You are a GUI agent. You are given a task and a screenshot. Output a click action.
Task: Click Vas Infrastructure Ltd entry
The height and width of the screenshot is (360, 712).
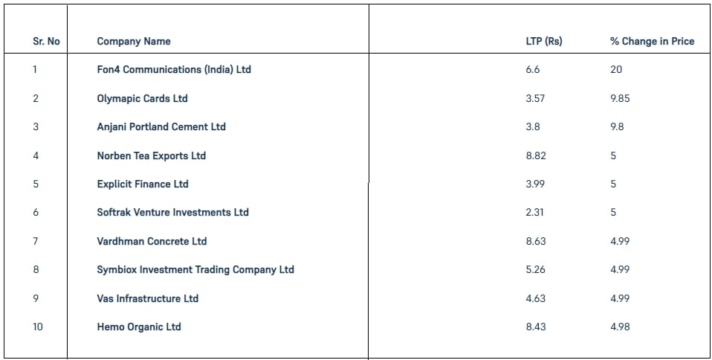click(148, 298)
